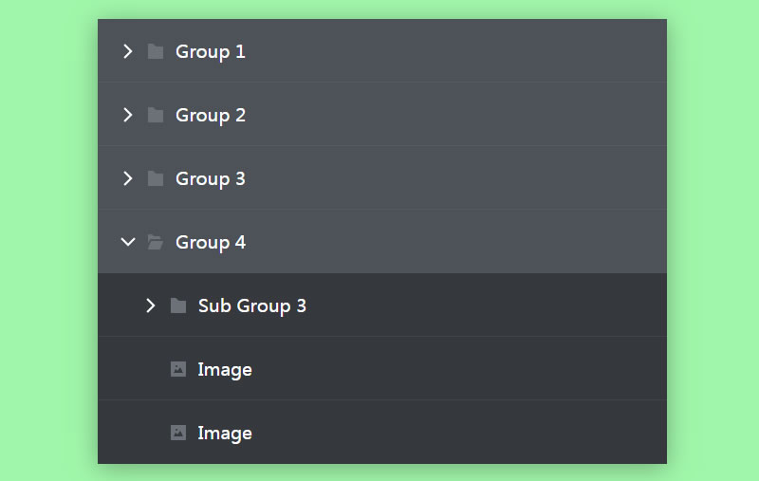Click the folder icon beside Group 3
Image resolution: width=759 pixels, height=481 pixels.
[156, 178]
